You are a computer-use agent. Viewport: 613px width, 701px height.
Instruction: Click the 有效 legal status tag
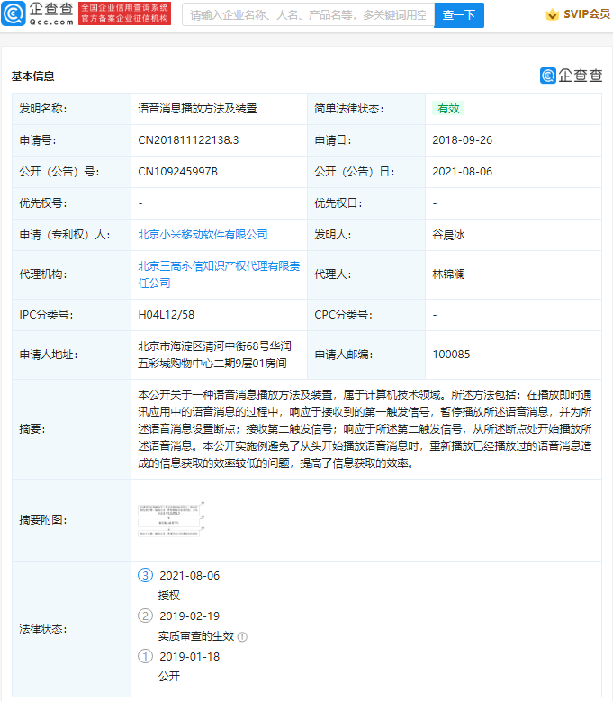[448, 109]
